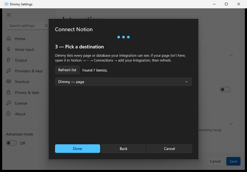247x172 pixels.
Task: Click the Privacy & data lock icon
Action: click(9, 92)
